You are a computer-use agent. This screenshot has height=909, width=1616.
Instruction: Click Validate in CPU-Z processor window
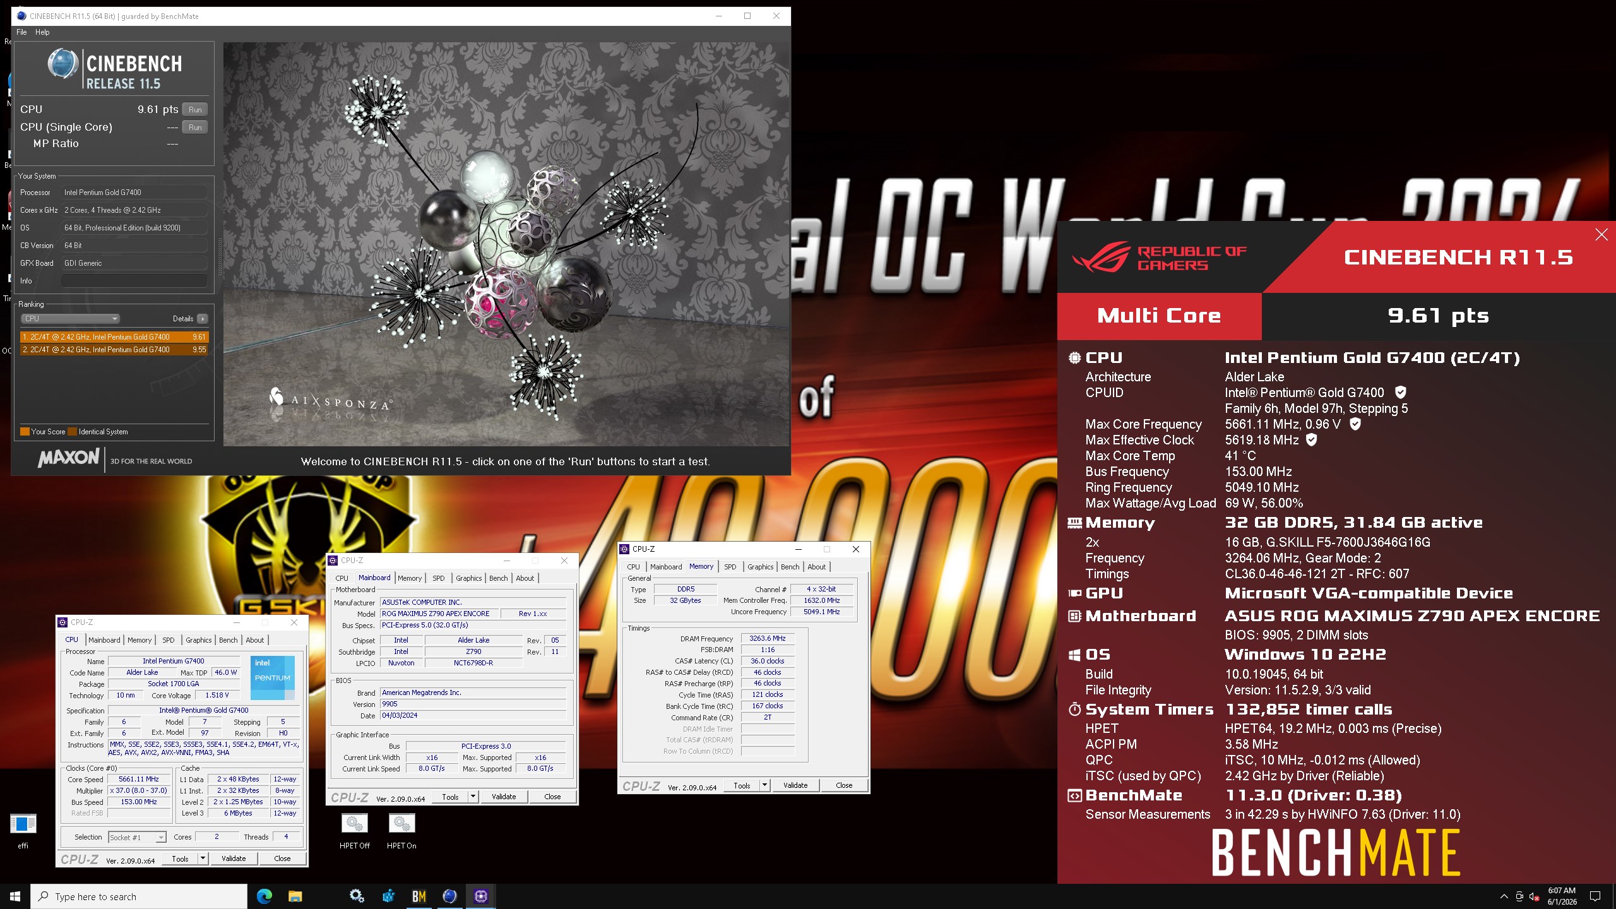tap(234, 858)
